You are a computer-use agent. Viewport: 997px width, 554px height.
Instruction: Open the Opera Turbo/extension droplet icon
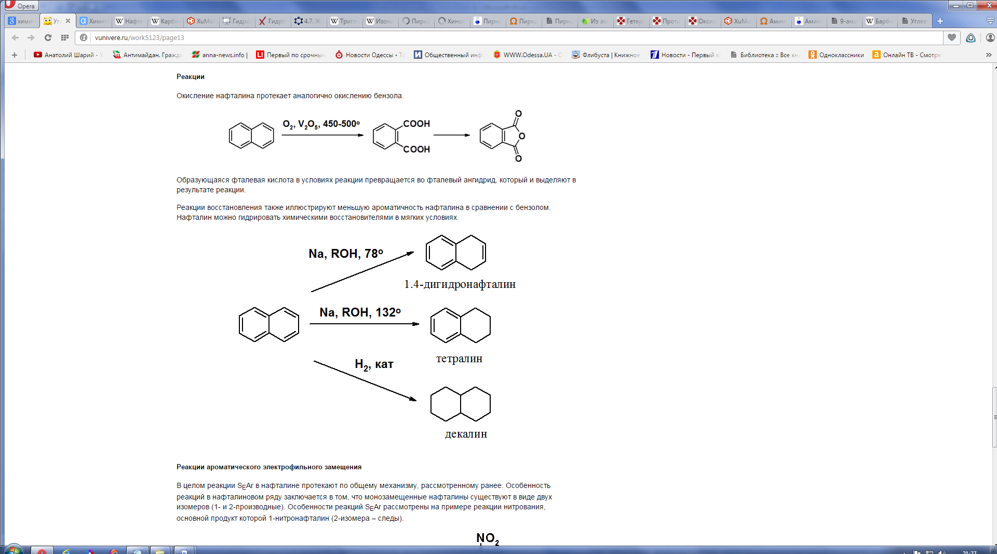(x=971, y=37)
